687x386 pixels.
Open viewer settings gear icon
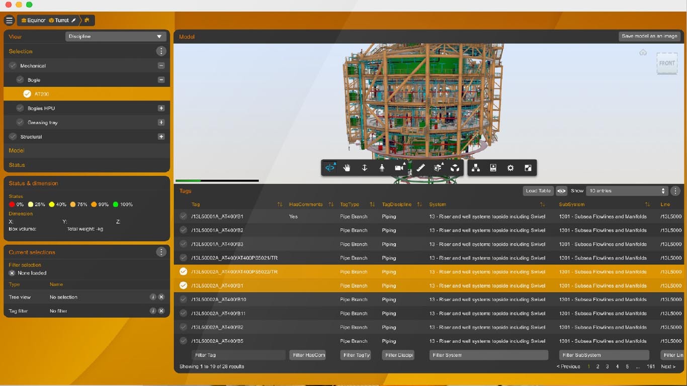[x=510, y=168]
